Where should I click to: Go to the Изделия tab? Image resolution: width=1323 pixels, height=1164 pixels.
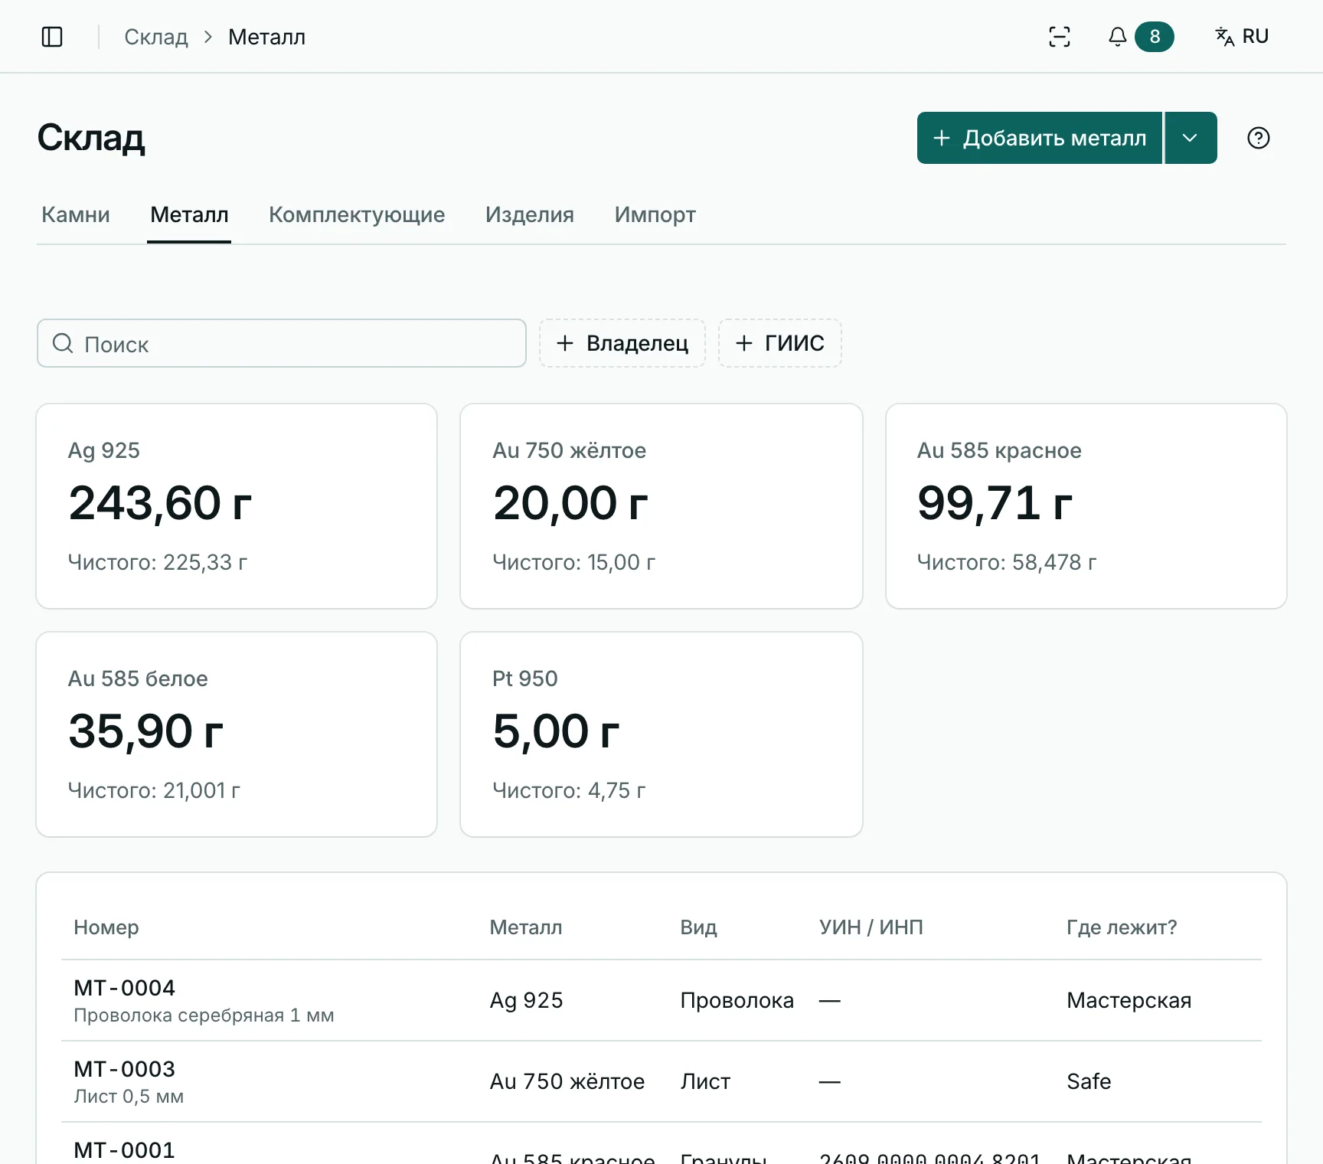(x=530, y=214)
